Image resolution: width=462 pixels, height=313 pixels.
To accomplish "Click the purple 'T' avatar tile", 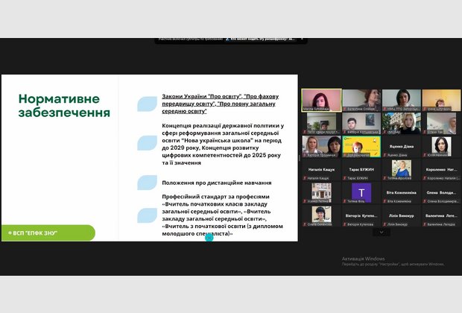I will click(x=361, y=192).
